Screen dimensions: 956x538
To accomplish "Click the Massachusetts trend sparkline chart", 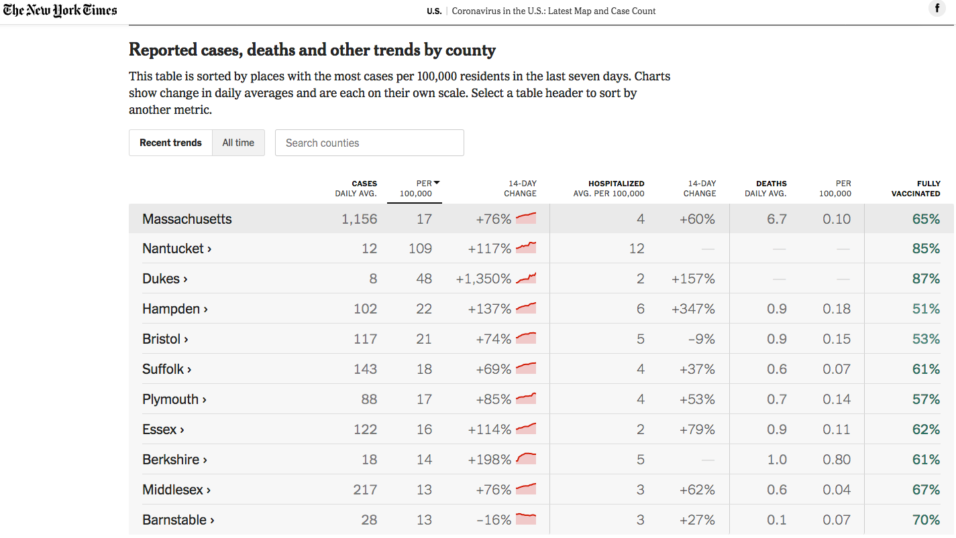I will pos(526,218).
